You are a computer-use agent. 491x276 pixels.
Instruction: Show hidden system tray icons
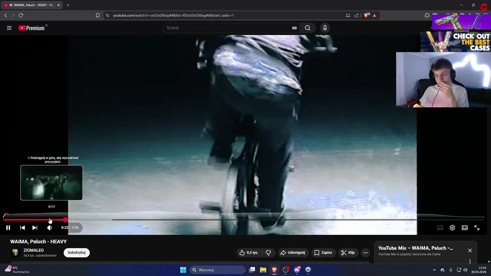coord(434,270)
